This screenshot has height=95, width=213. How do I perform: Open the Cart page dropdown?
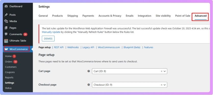(x=129, y=71)
